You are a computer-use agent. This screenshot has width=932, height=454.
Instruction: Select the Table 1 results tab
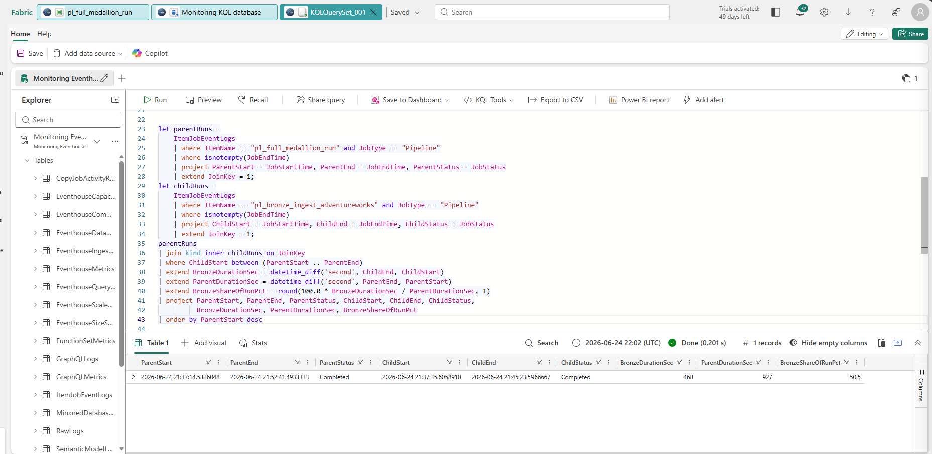click(152, 343)
